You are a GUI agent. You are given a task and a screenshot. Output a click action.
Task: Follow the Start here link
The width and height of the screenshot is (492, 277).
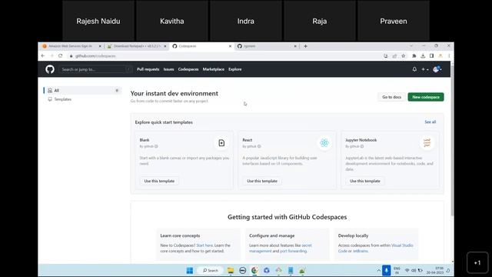click(204, 245)
